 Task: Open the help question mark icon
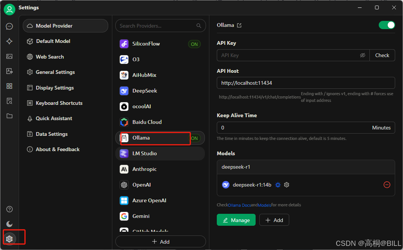[9, 209]
